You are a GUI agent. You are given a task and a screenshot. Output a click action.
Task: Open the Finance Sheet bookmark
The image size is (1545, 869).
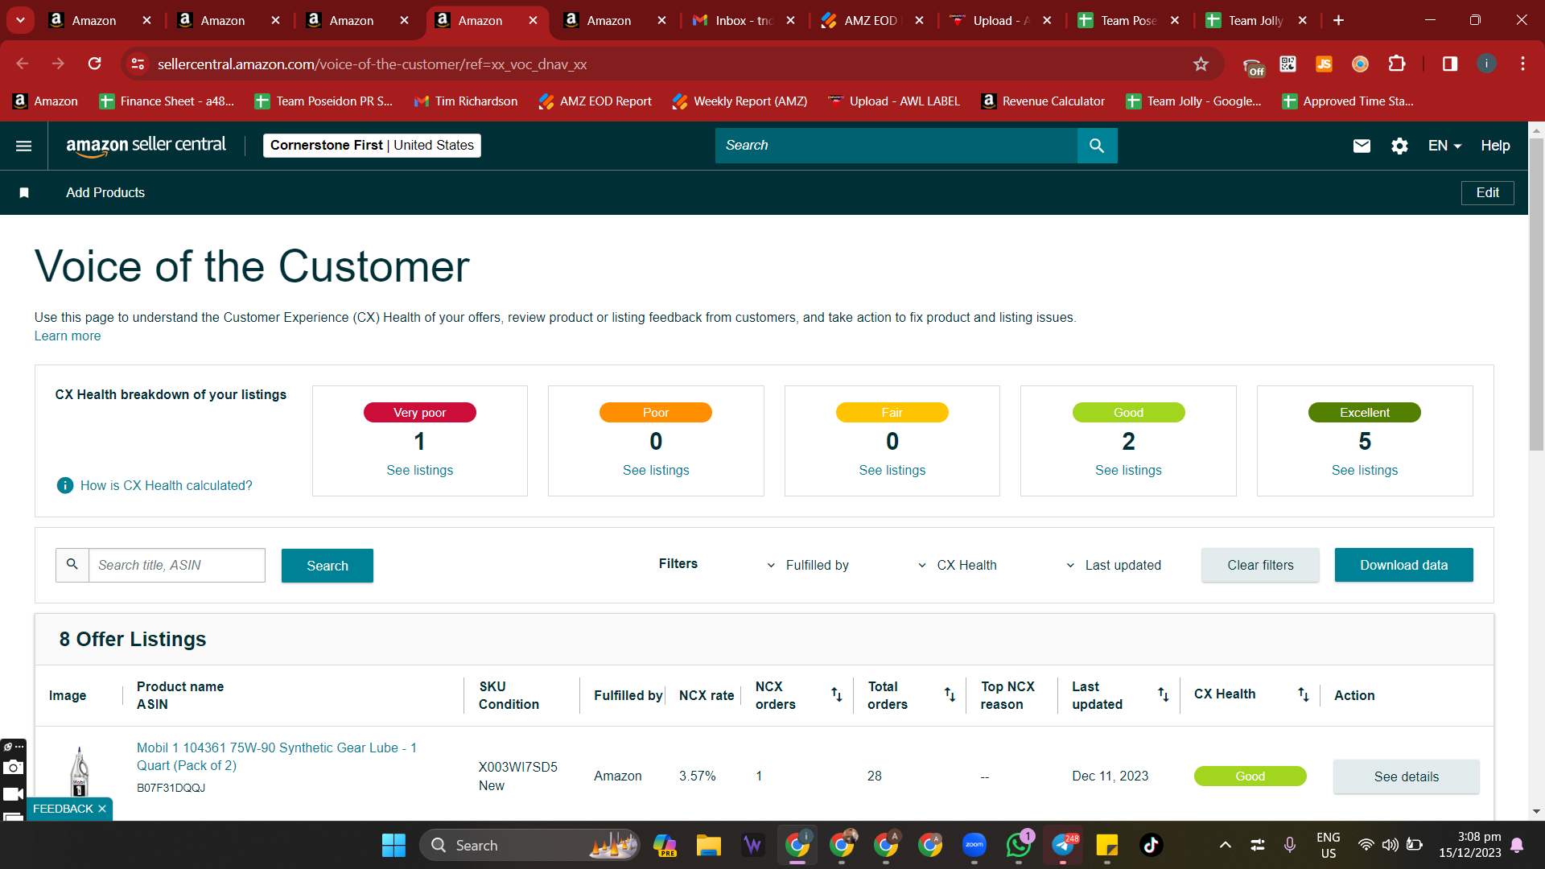pyautogui.click(x=167, y=101)
